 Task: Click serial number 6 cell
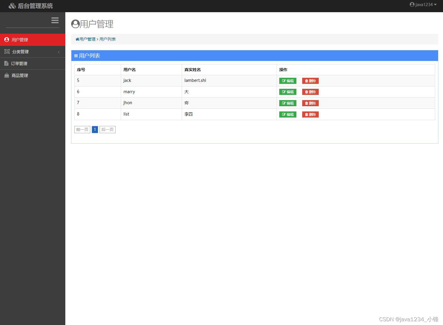click(x=98, y=92)
